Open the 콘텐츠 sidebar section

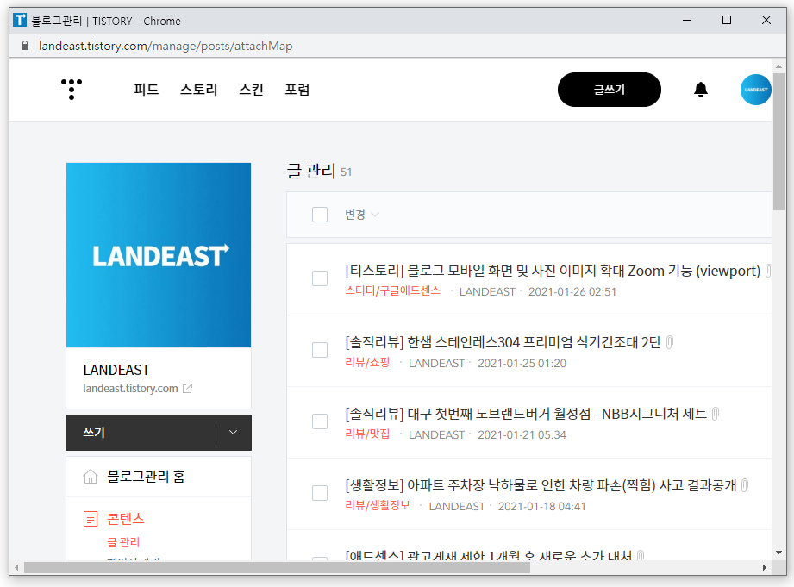pyautogui.click(x=126, y=519)
